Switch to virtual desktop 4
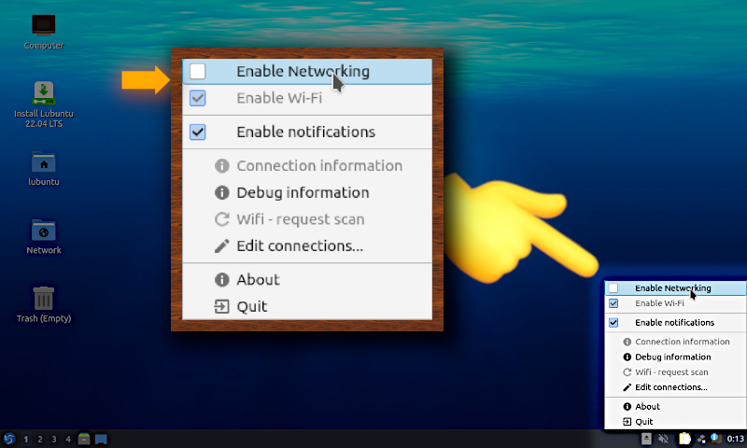The image size is (747, 448). click(67, 439)
